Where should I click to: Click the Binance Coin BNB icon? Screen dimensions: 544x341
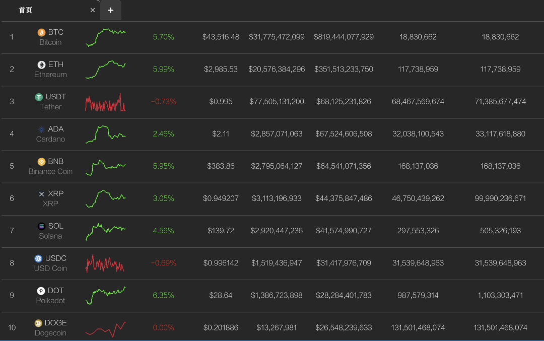41,162
